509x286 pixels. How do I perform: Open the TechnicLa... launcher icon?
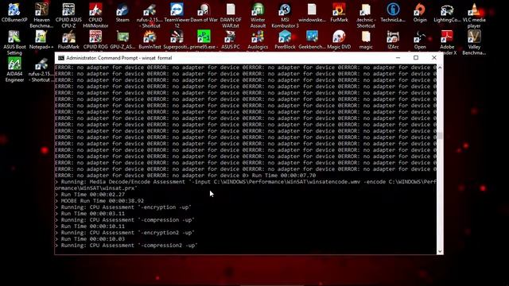tap(393, 13)
